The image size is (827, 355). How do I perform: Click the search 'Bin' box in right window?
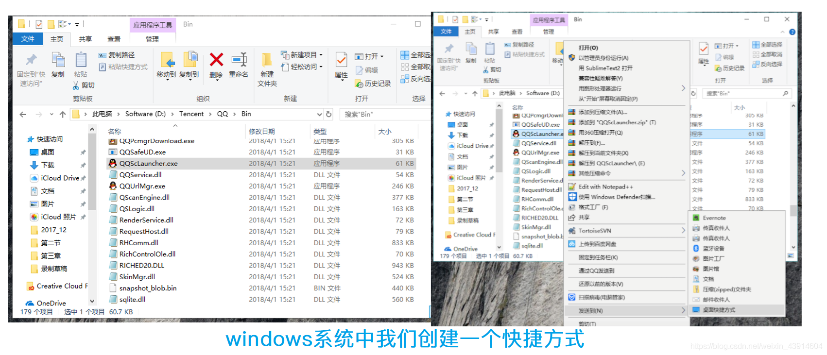tap(747, 93)
